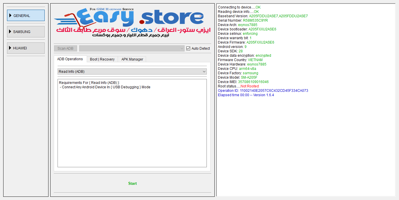Click Device Arch exynos7885 value
This screenshot has width=399, height=200.
click(248, 25)
